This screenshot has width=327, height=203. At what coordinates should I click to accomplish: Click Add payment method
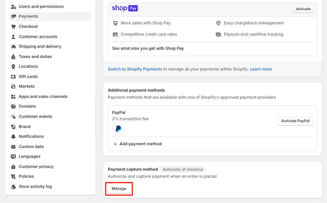coord(140,144)
